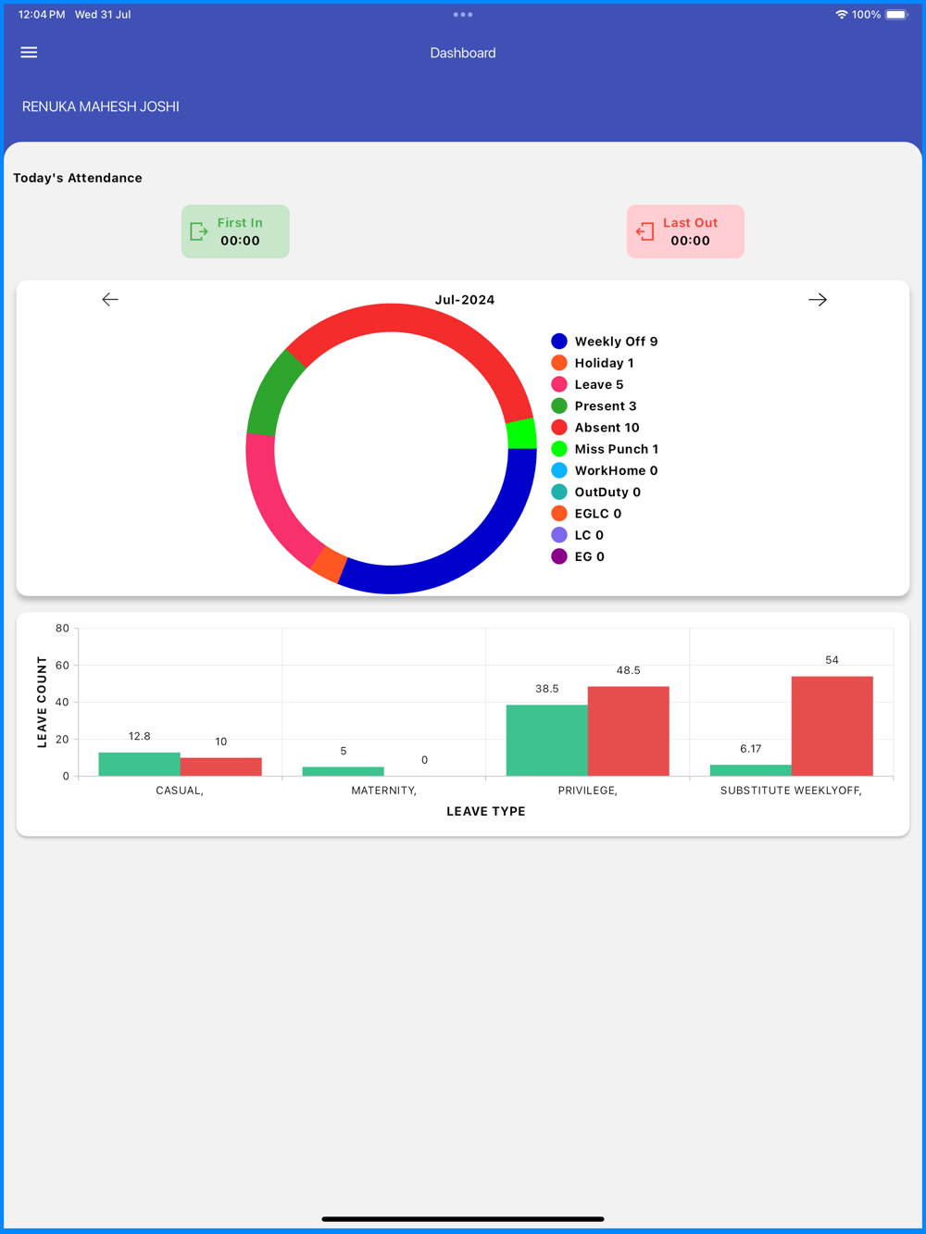Go to previous month with left arrow
Image resolution: width=926 pixels, height=1234 pixels.
[110, 299]
